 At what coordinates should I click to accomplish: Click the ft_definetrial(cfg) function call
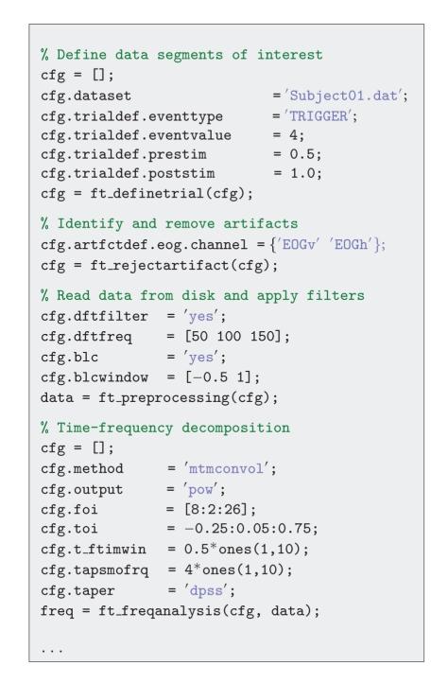pyautogui.click(x=168, y=193)
